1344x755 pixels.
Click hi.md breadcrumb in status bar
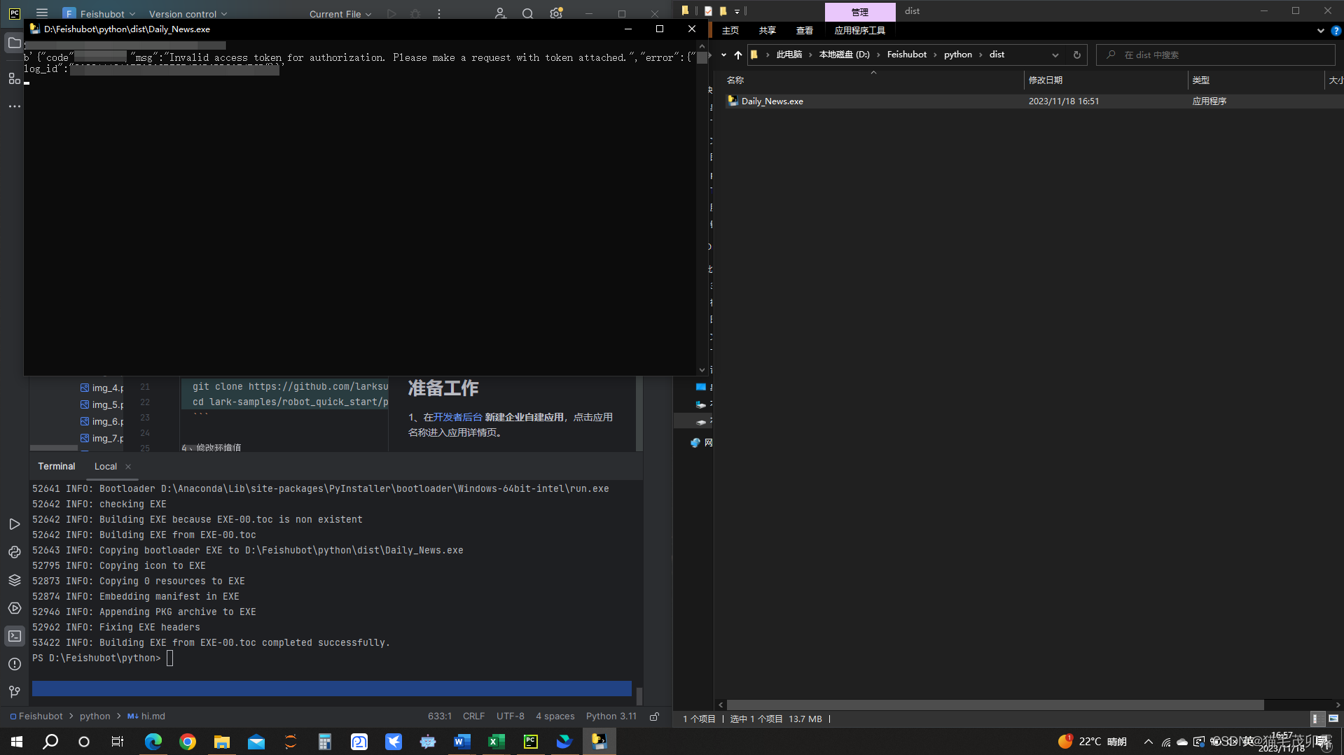[146, 716]
